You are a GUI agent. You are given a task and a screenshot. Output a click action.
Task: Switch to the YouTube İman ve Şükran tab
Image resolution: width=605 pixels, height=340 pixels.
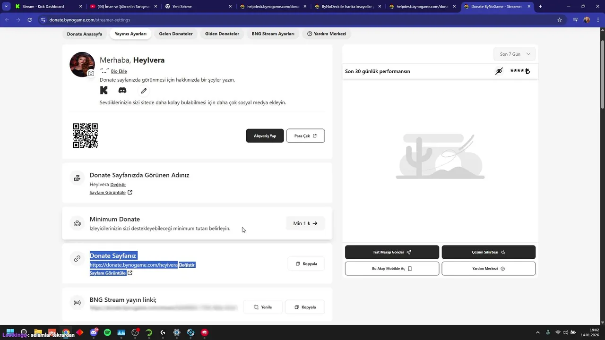coord(123,7)
